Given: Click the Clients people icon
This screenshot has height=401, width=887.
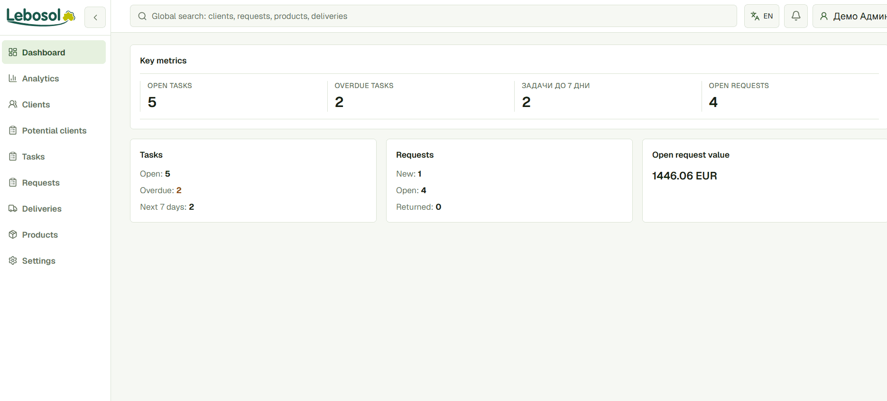Looking at the screenshot, I should click(13, 104).
